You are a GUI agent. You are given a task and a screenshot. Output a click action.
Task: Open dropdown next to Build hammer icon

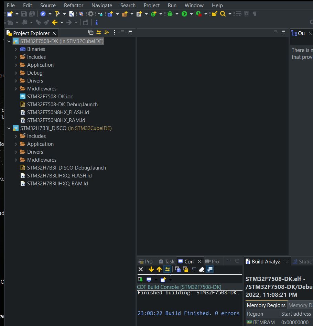coord(64,14)
